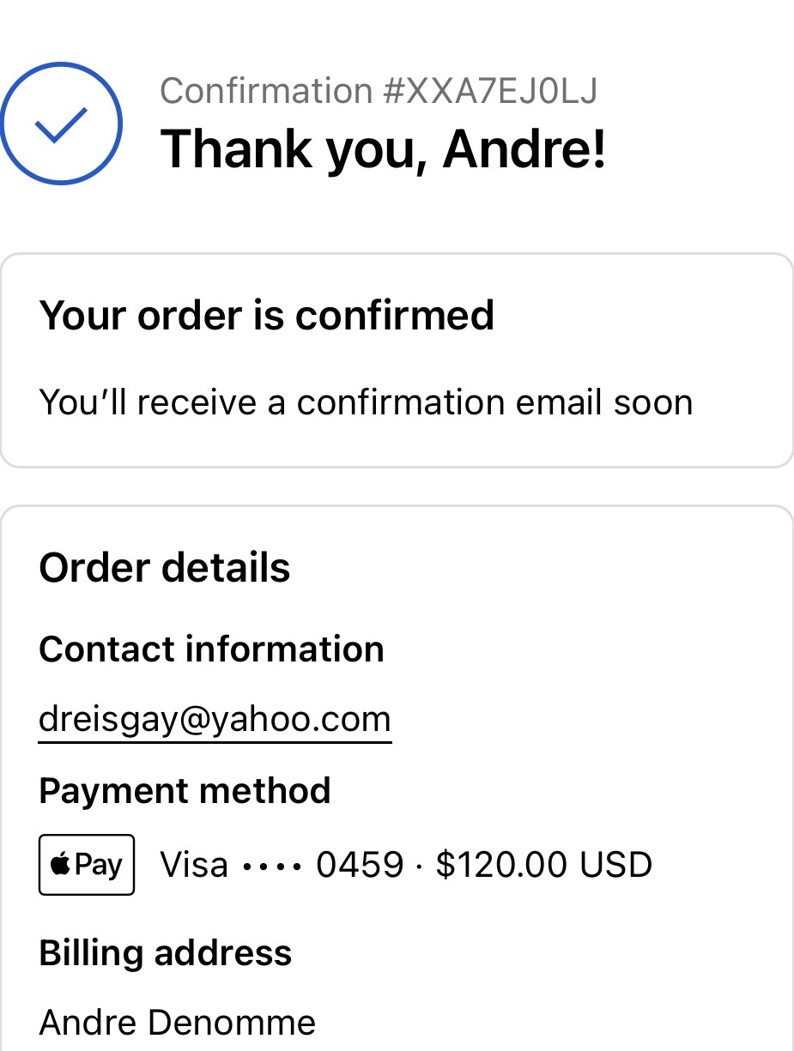Open the dreisgay@yahoo.com email link
This screenshot has height=1051, width=794.
pos(215,718)
